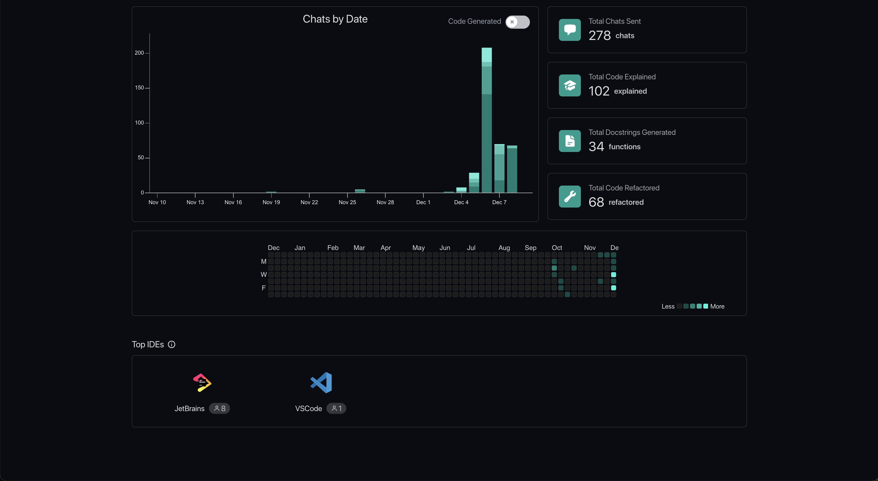Screen dimensions: 878x481
Task: Click the middle legend swatch in heatmap legend
Action: coord(692,306)
